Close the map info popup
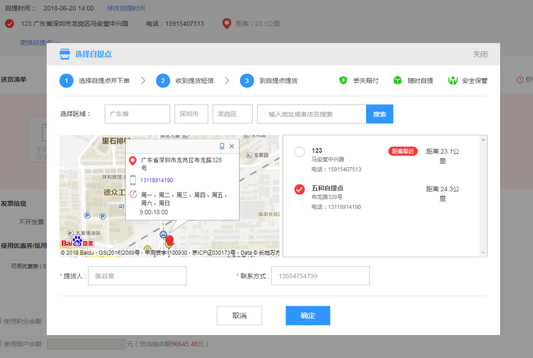The width and height of the screenshot is (533, 358). (x=232, y=146)
